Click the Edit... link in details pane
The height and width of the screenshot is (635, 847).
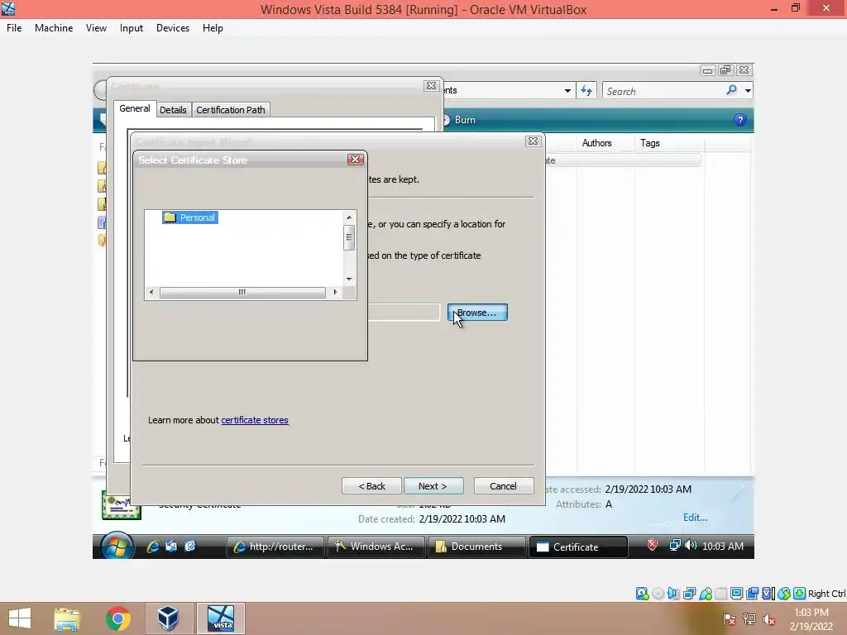[695, 518]
